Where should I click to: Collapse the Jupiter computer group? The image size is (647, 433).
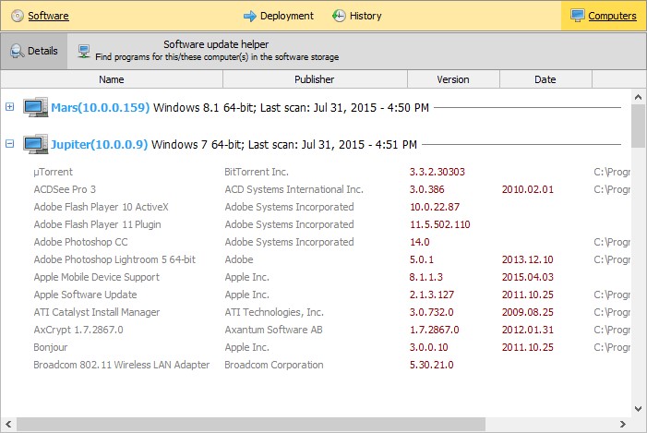tap(10, 143)
